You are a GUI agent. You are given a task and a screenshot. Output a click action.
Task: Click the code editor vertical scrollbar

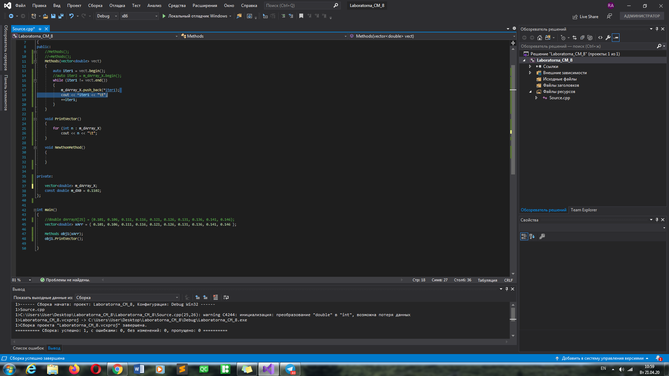[513, 160]
